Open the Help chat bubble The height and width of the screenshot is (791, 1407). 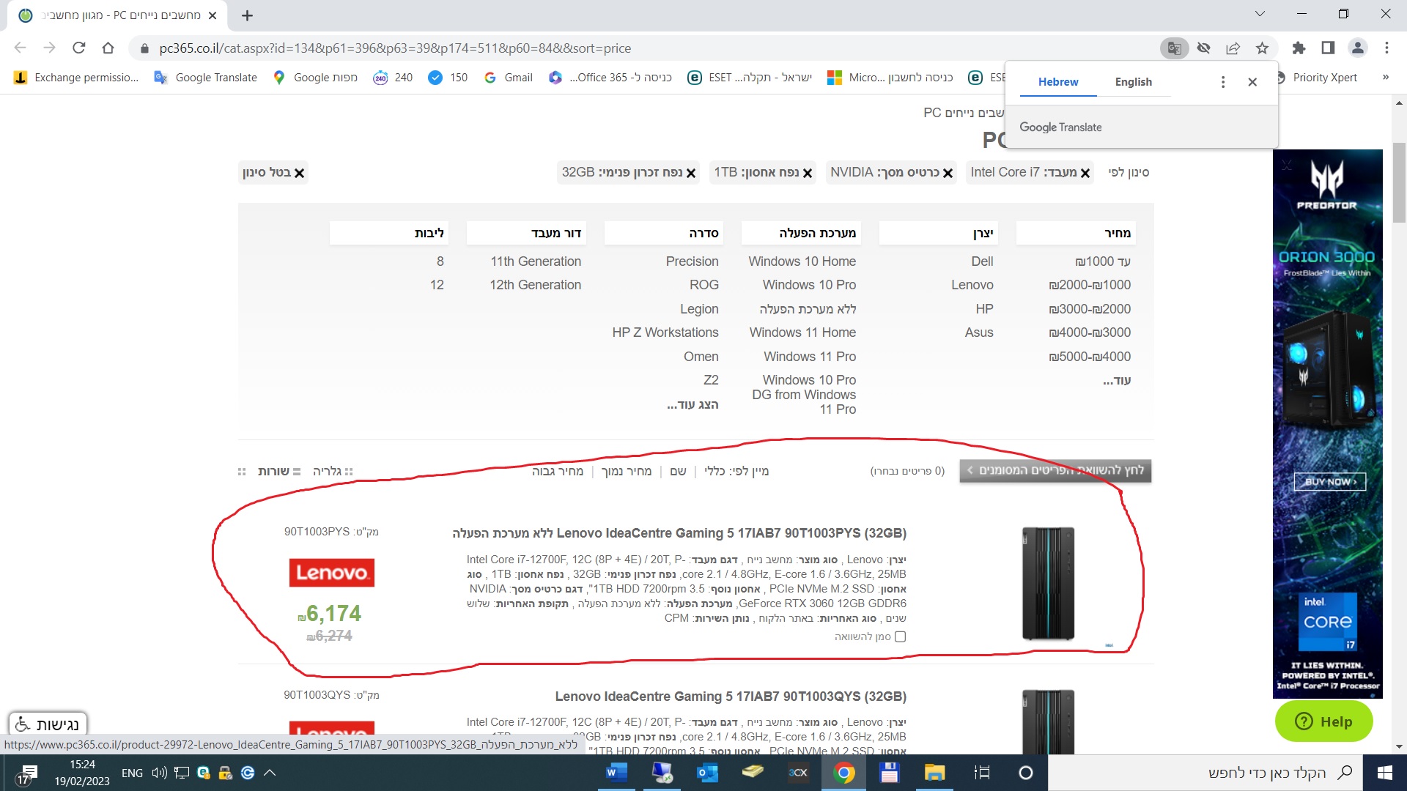pos(1324,721)
